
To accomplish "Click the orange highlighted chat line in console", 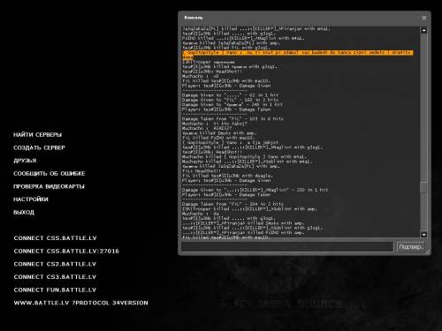I will tap(298, 55).
